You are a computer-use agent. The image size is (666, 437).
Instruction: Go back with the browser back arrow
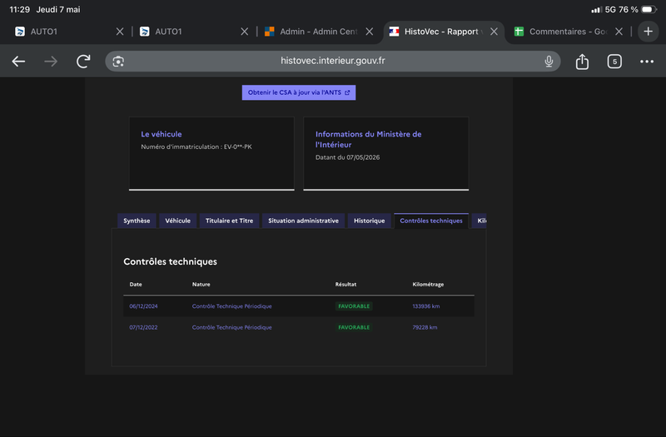coord(18,62)
